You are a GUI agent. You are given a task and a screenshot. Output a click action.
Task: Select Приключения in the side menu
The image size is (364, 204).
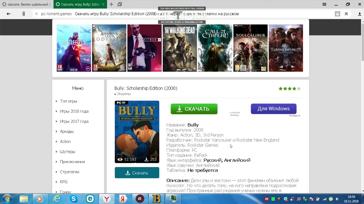72,162
